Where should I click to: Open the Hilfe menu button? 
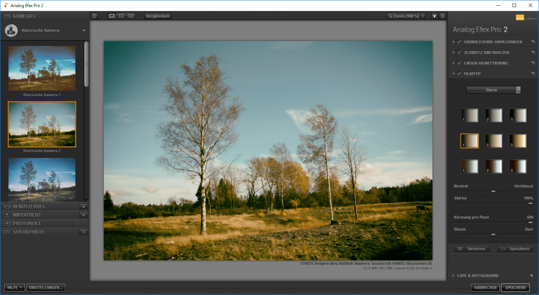tap(14, 288)
